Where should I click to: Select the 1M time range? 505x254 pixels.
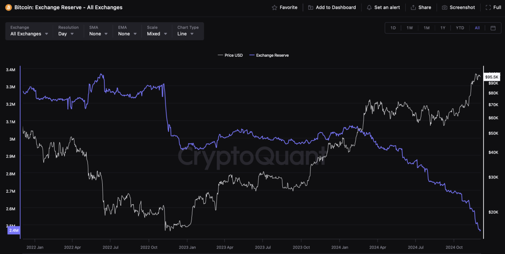click(x=426, y=28)
